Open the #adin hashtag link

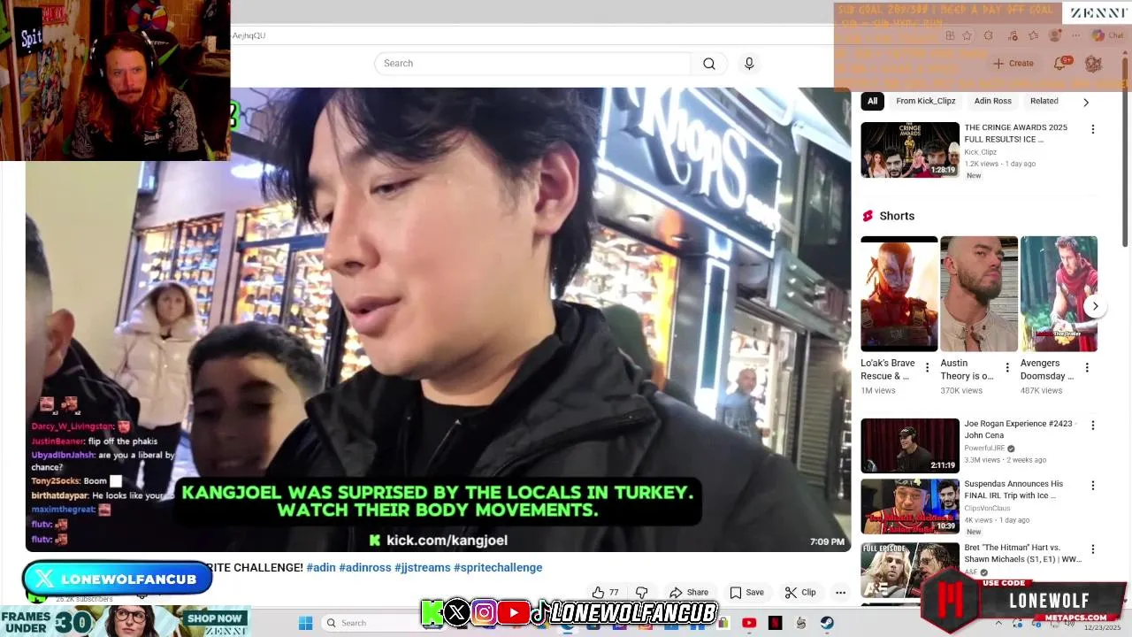click(321, 568)
